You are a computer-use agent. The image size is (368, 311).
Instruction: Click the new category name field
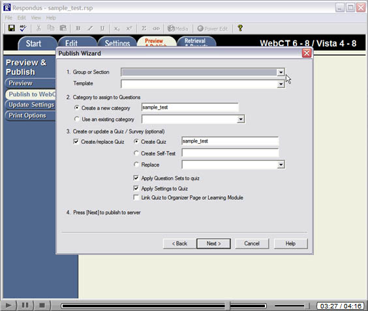190,107
